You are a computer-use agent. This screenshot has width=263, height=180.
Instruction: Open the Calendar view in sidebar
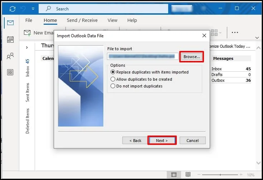(x=10, y=39)
